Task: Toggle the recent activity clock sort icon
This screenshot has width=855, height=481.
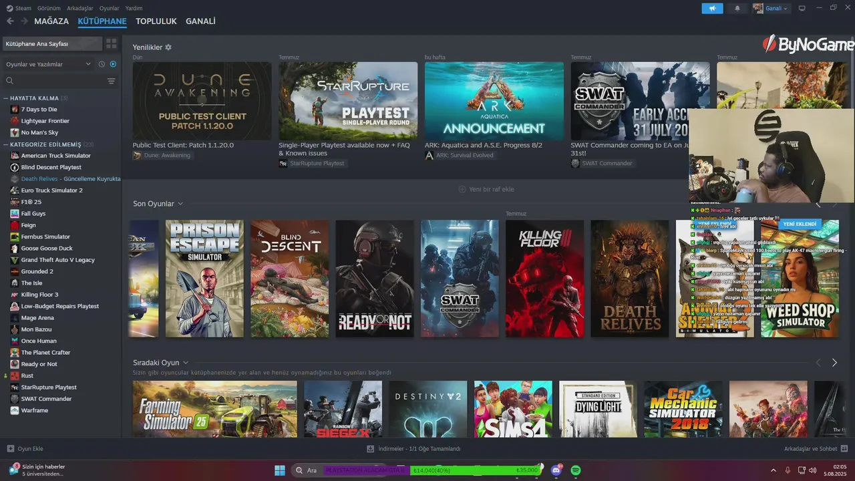Action: click(x=102, y=64)
